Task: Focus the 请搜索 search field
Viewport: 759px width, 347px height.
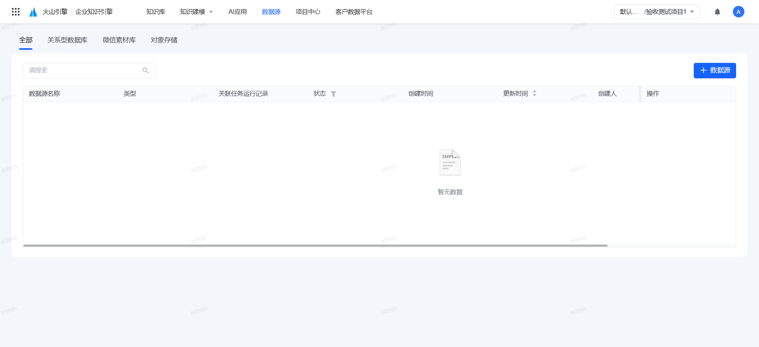Action: (89, 70)
